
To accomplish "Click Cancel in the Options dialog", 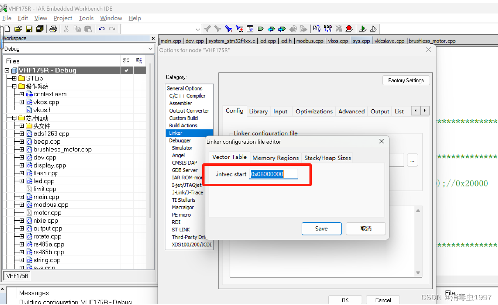I will [x=383, y=300].
